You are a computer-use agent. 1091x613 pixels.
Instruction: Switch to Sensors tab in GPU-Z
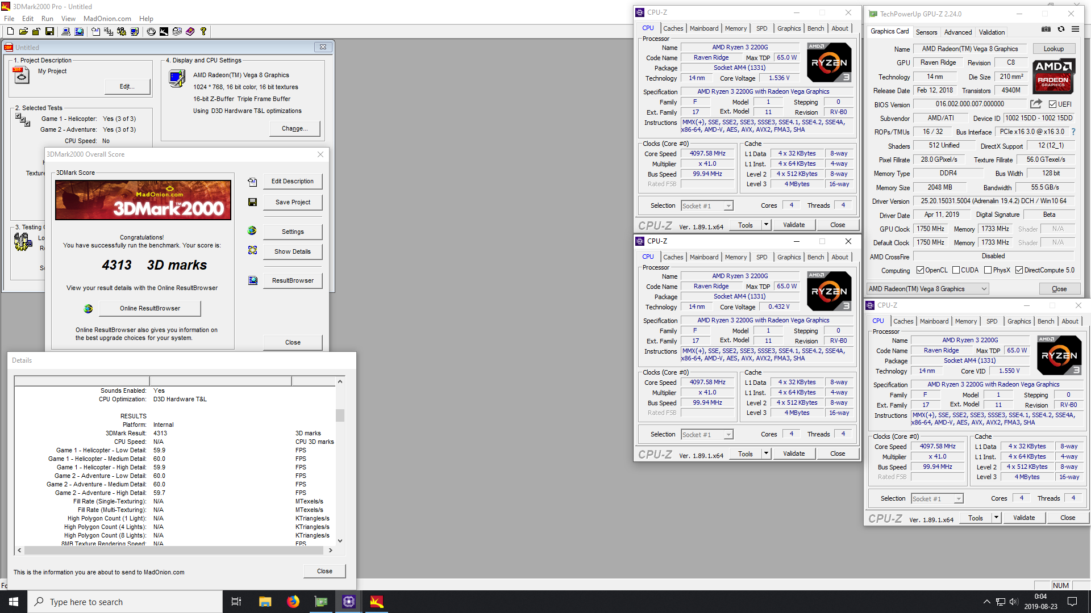coord(926,32)
